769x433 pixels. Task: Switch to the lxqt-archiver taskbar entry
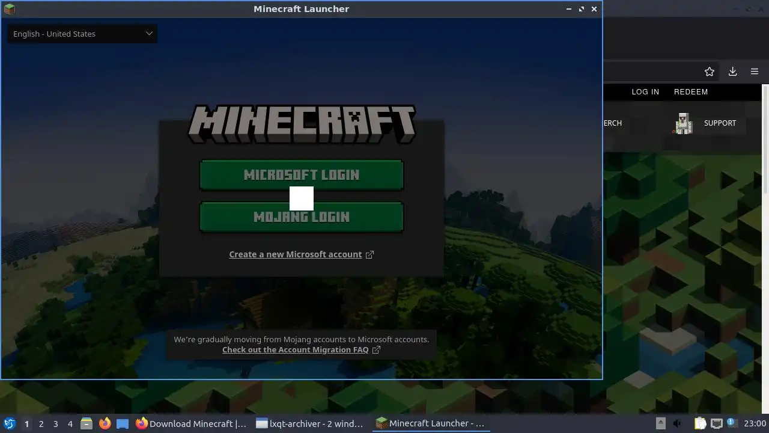[309, 424]
